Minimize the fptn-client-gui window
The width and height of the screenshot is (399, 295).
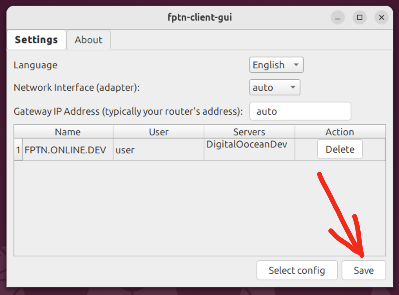(x=338, y=18)
